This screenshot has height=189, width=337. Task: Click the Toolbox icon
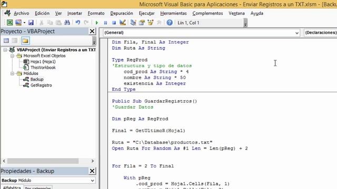159,23
